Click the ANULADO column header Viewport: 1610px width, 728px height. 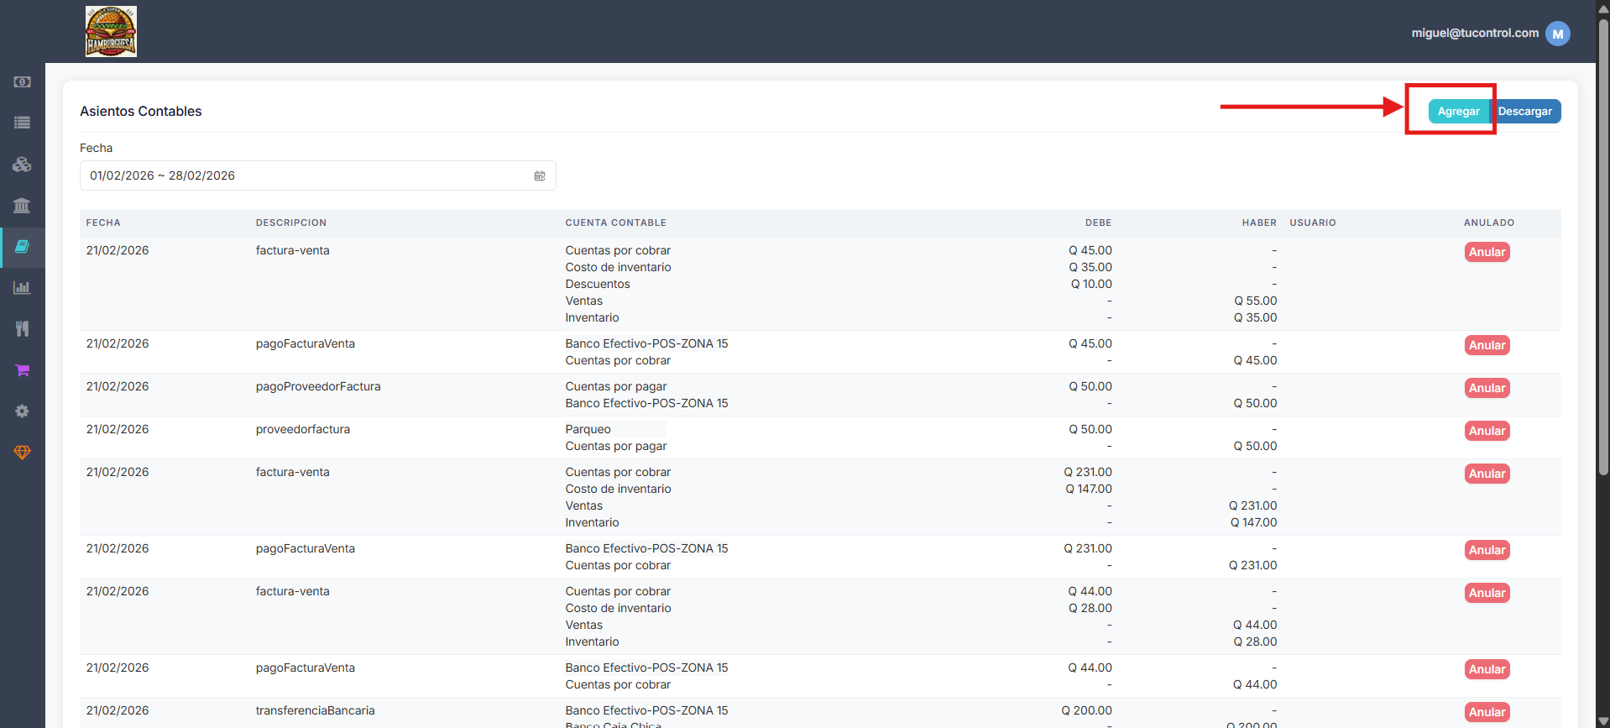(x=1489, y=223)
